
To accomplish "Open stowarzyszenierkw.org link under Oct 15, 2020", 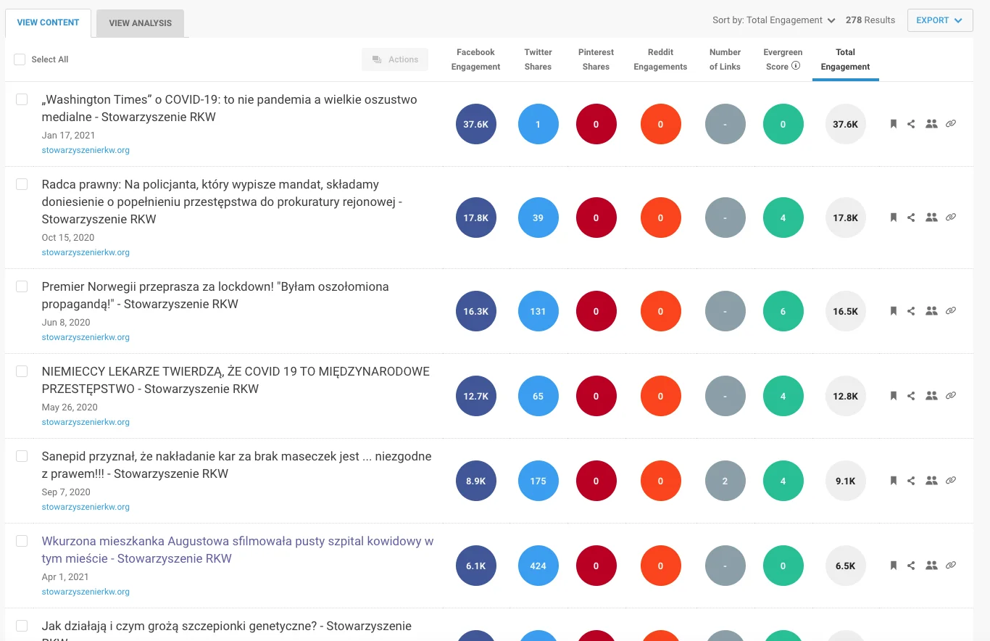I will 86,252.
